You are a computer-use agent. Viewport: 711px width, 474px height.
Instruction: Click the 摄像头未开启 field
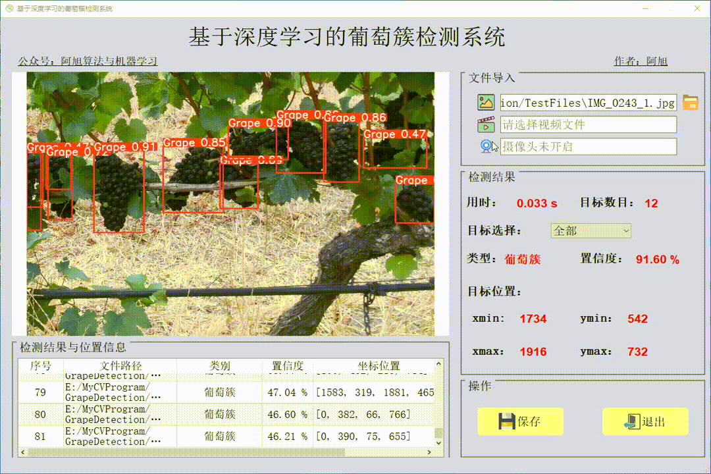tap(588, 147)
